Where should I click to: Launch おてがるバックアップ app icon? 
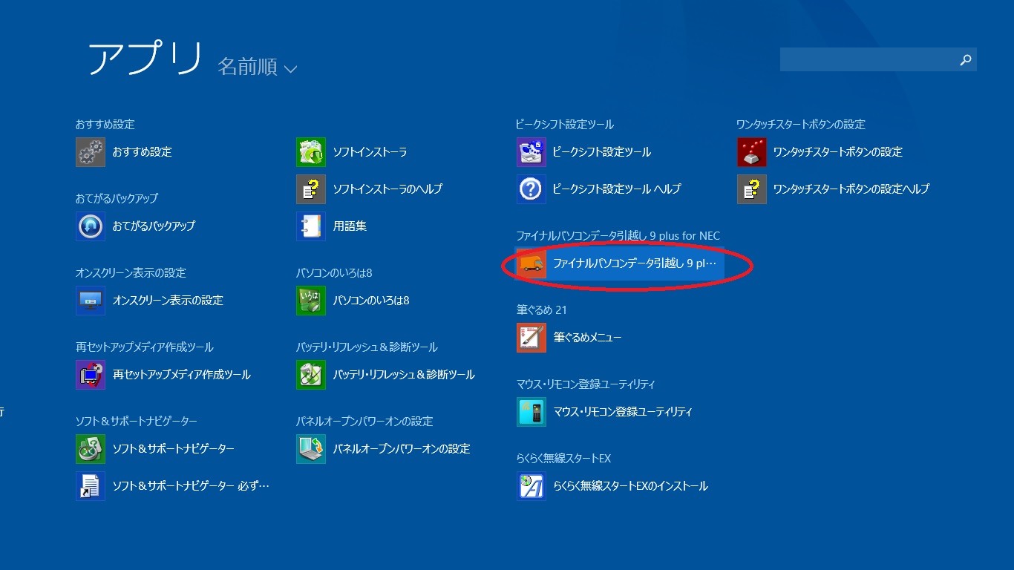point(91,226)
